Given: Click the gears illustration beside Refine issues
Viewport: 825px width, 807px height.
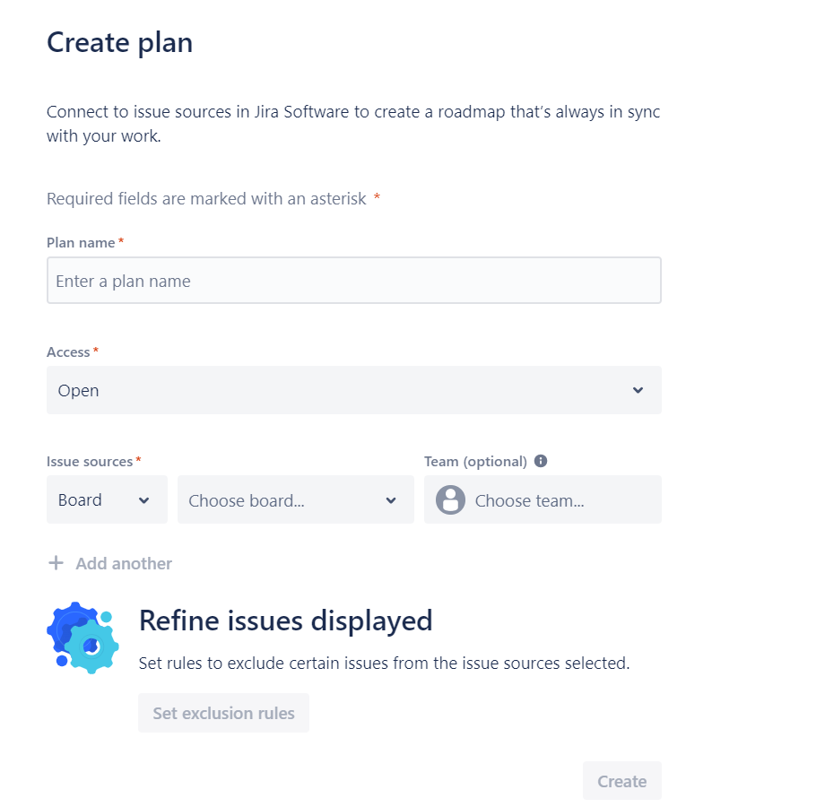Looking at the screenshot, I should [82, 638].
